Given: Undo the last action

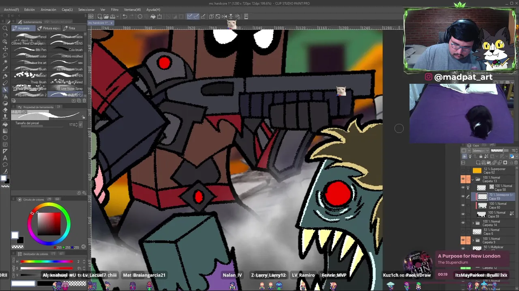Looking at the screenshot, I should pos(125,17).
